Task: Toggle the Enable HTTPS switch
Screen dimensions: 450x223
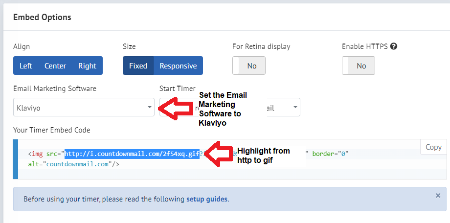Action: click(359, 66)
